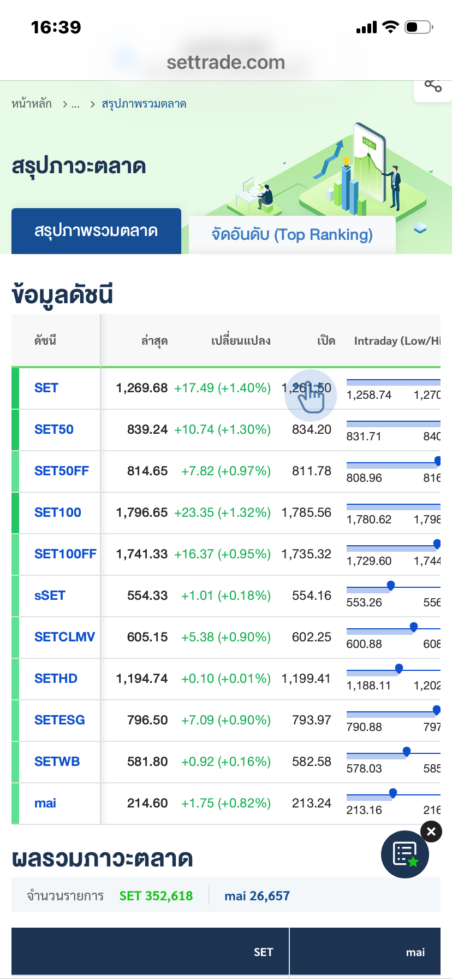Select the สรุปภาพรวมตลาด tab

[96, 231]
